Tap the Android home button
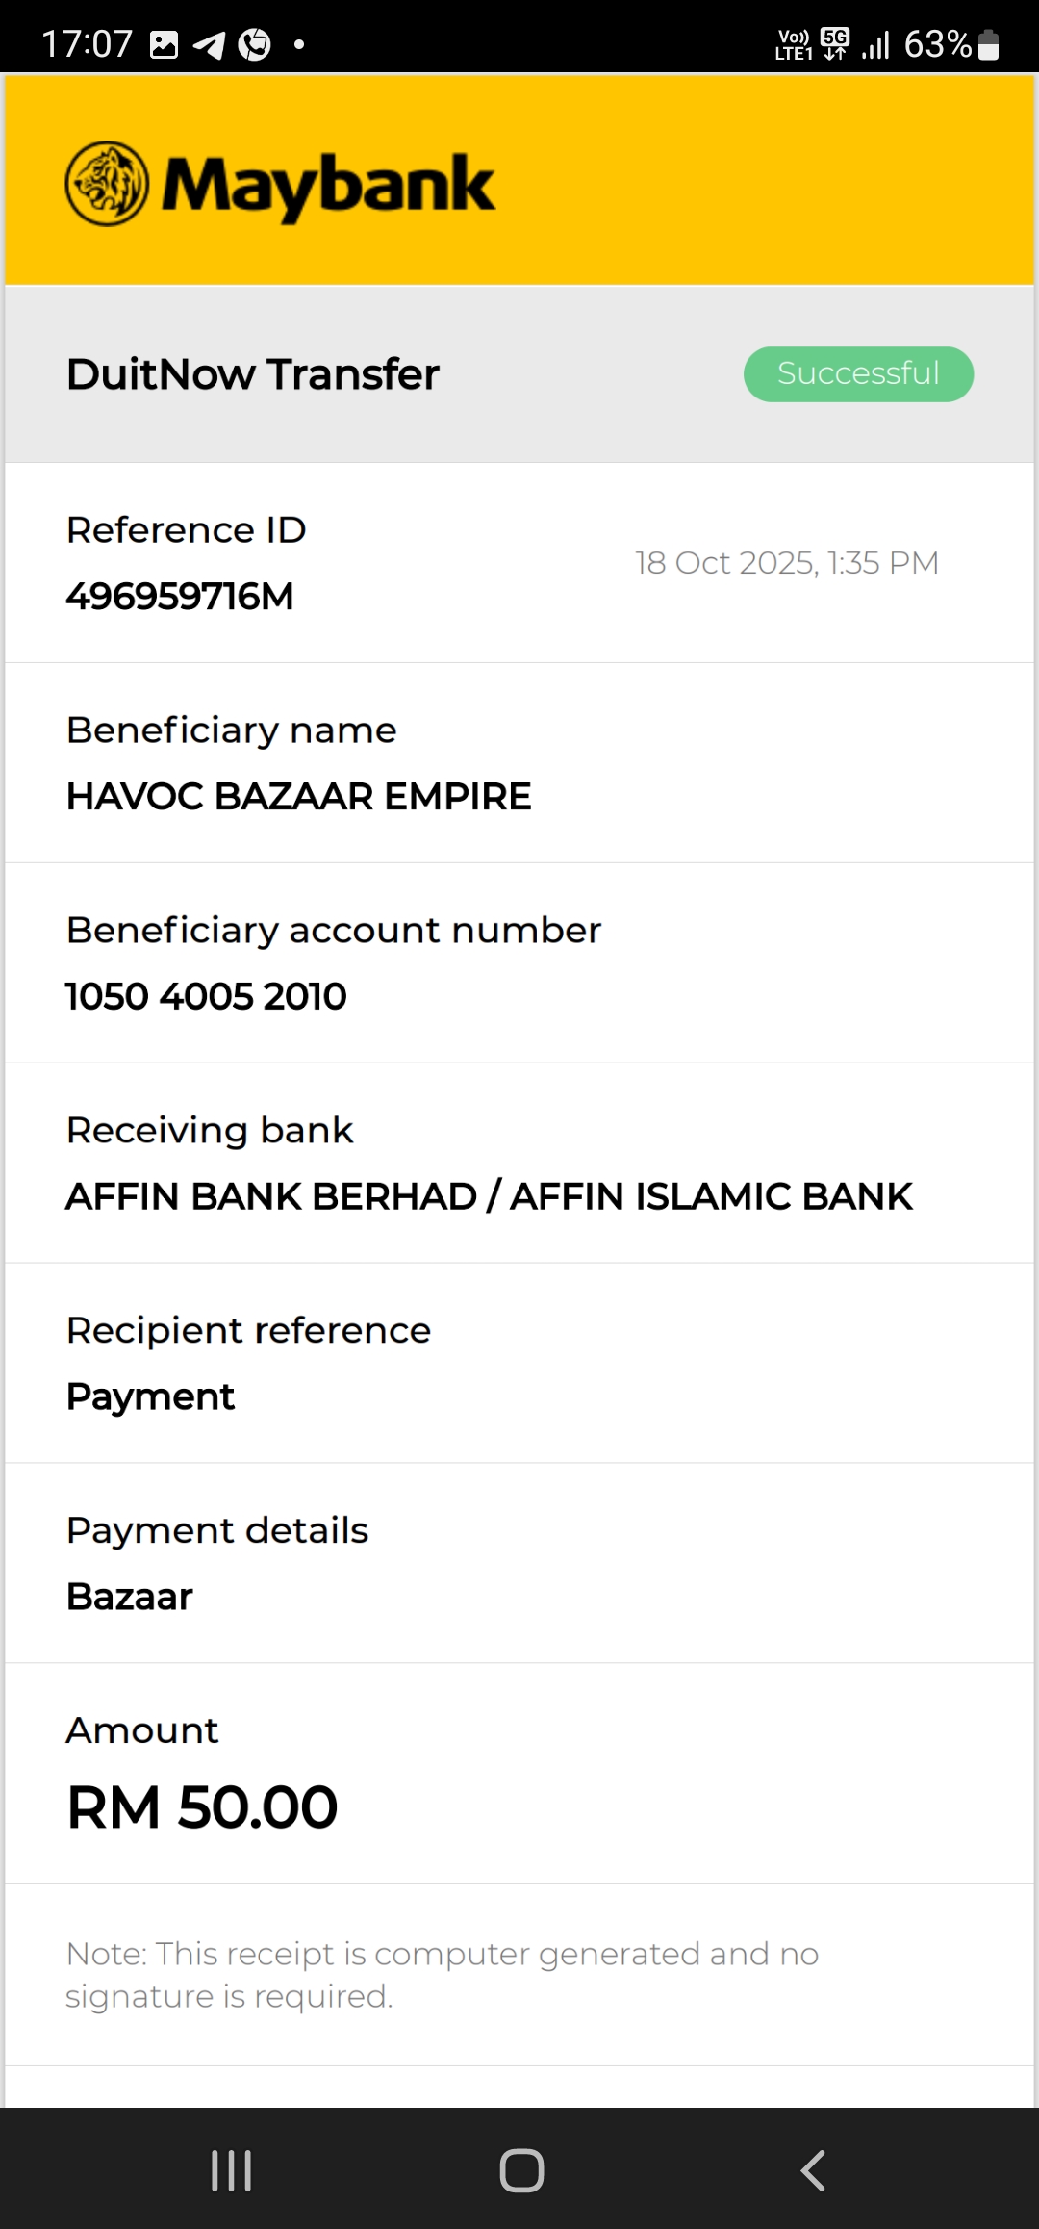This screenshot has width=1039, height=2229. [x=521, y=2170]
